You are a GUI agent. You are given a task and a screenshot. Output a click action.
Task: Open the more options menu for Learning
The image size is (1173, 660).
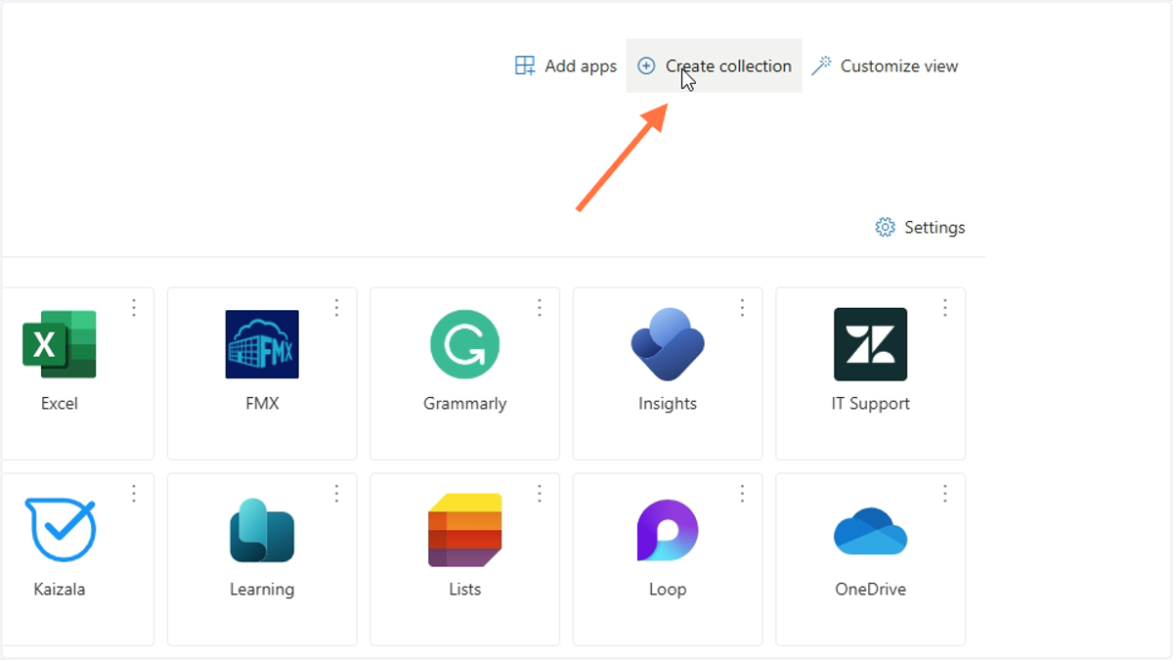coord(336,494)
